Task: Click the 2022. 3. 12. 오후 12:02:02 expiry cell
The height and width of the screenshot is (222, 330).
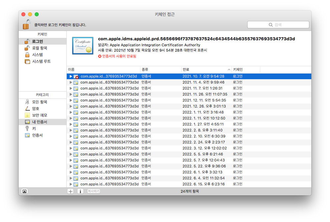Action: 205,148
